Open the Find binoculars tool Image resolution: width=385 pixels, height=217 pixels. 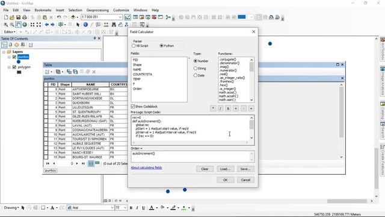tap(114, 25)
